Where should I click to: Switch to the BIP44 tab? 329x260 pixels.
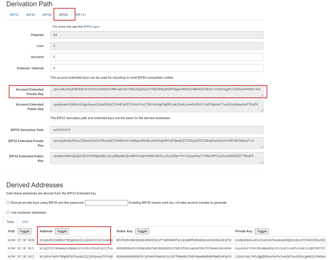(31, 15)
